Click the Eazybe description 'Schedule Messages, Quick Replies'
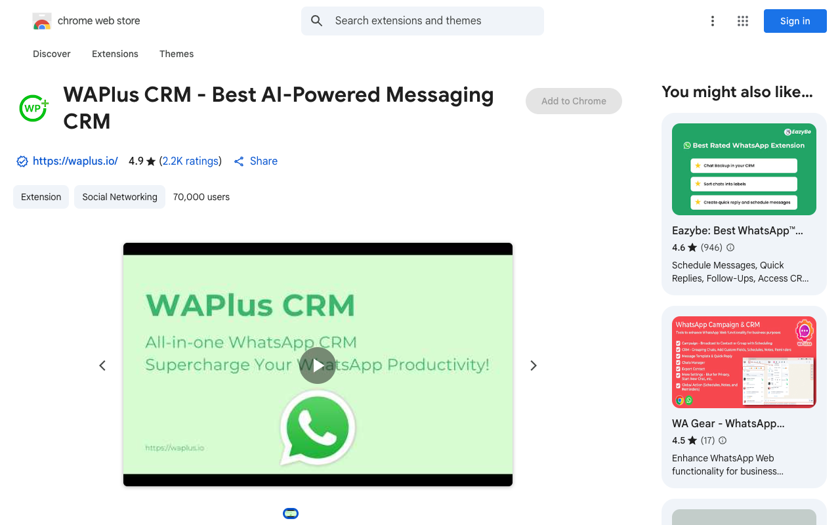 tap(740, 272)
